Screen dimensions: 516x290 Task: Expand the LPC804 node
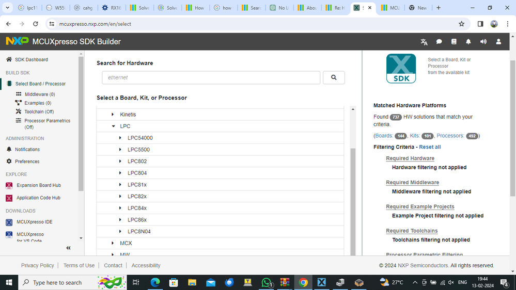coord(120,173)
